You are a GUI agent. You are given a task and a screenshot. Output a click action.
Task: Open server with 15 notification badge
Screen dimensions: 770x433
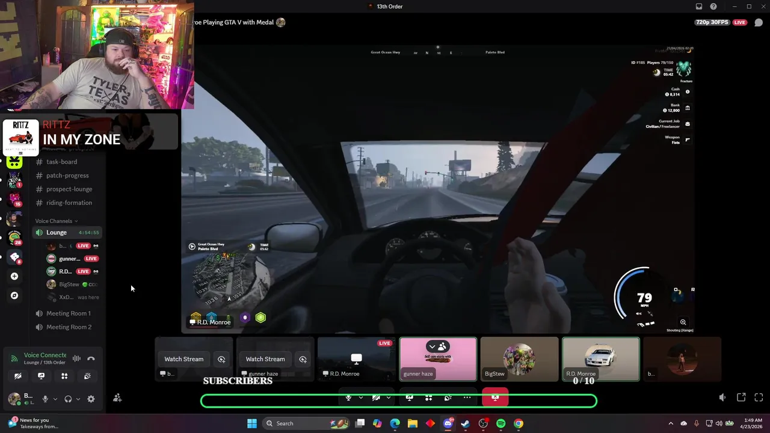pyautogui.click(x=14, y=200)
